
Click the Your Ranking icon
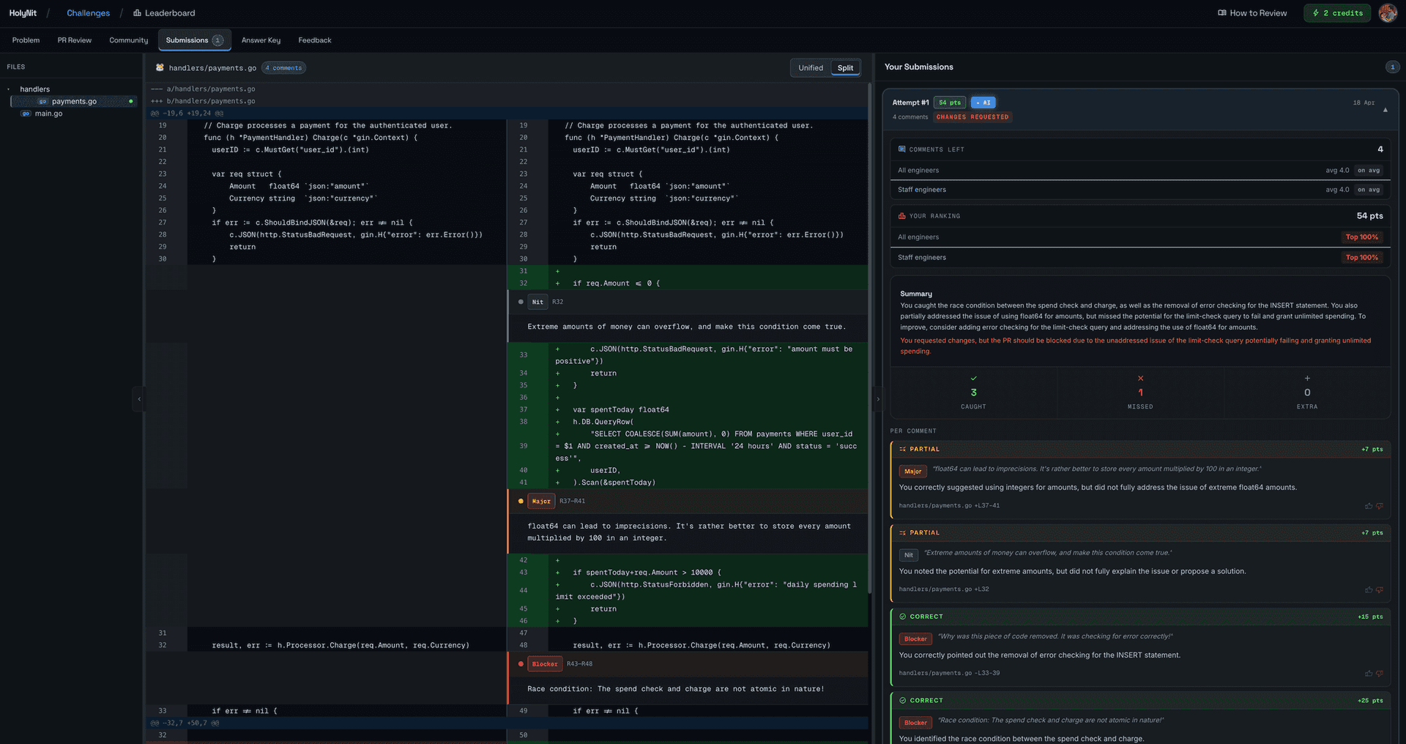[902, 216]
